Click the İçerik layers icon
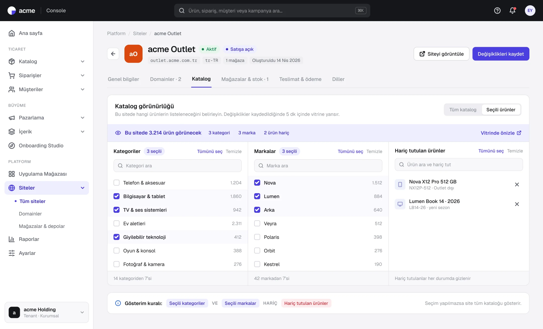Image resolution: width=543 pixels, height=329 pixels. point(12,132)
